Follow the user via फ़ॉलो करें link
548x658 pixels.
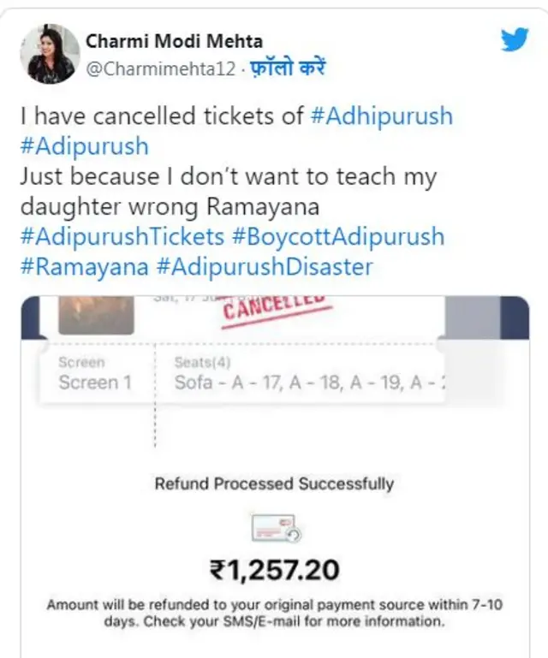click(x=287, y=68)
